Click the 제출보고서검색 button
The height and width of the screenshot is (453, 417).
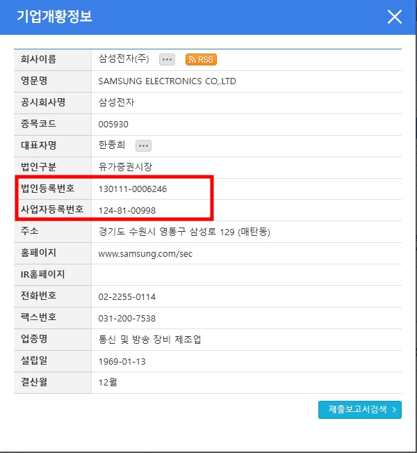click(360, 409)
